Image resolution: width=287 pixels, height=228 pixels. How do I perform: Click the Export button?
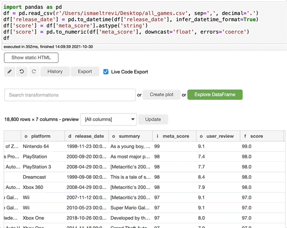pyautogui.click(x=85, y=72)
